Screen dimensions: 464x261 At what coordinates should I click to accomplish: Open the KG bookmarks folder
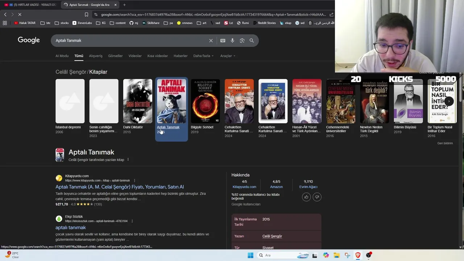click(x=101, y=23)
